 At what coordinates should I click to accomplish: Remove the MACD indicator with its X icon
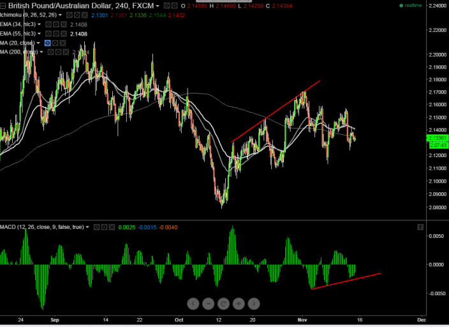tap(112, 227)
